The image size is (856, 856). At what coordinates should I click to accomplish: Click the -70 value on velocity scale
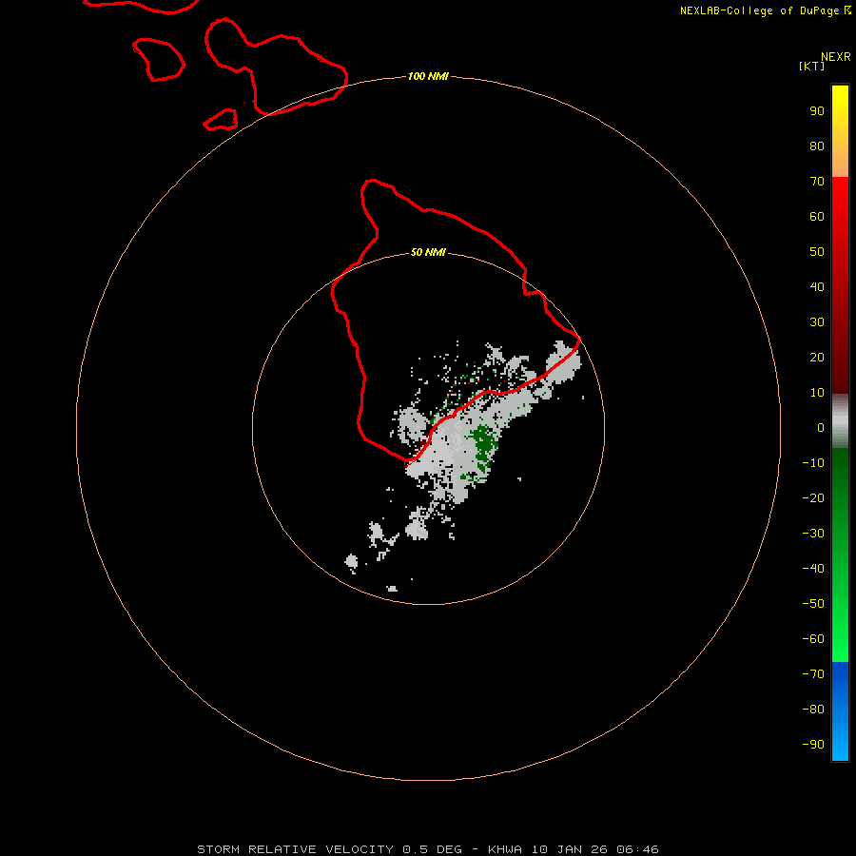click(813, 674)
